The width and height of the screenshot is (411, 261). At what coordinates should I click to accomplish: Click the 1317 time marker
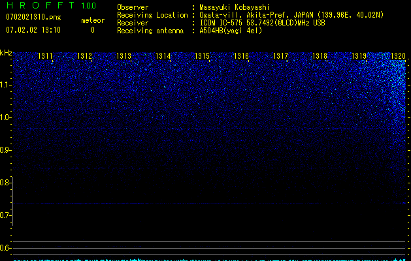pos(280,56)
